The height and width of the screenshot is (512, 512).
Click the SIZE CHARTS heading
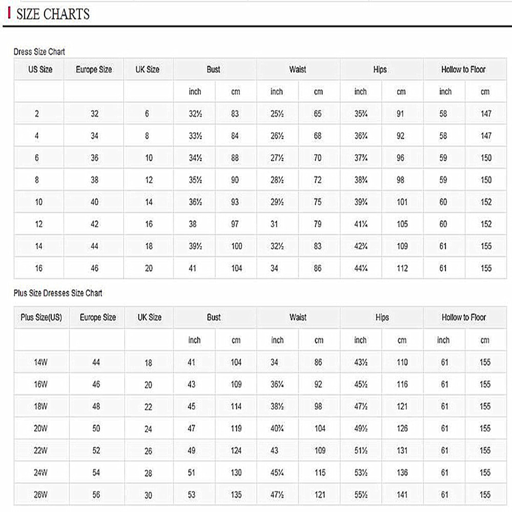(53, 14)
